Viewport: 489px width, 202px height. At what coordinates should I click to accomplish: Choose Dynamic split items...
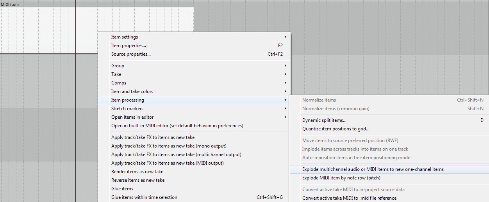tap(389, 120)
